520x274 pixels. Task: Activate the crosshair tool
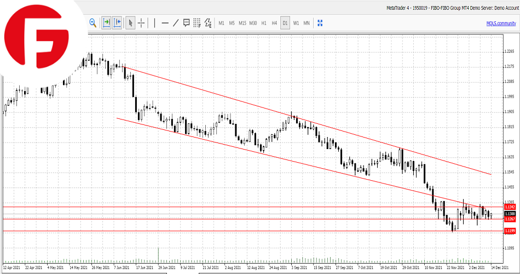[x=141, y=22]
